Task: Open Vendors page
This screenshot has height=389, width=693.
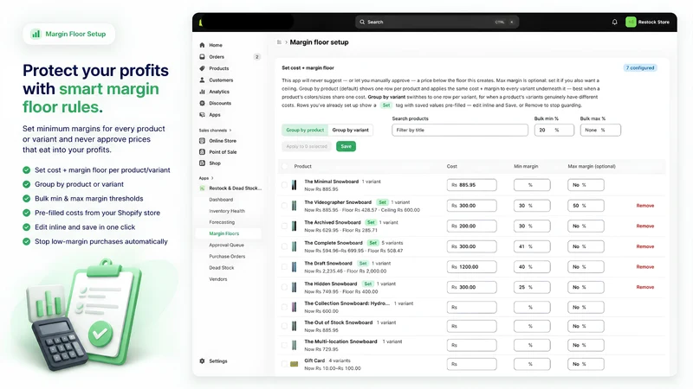Action: tap(218, 279)
